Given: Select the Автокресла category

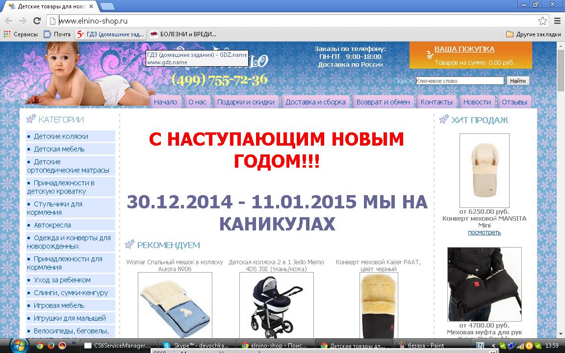Looking at the screenshot, I should tap(71, 225).
